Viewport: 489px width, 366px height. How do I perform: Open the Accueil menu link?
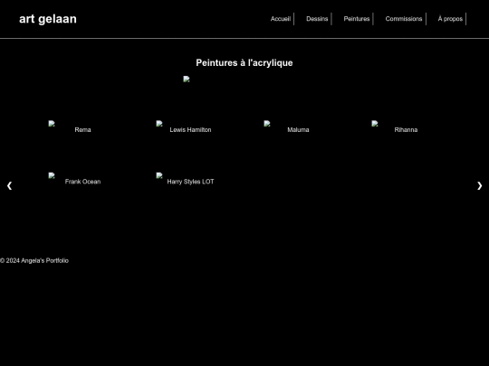point(281,19)
